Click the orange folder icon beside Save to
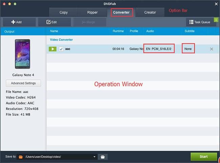 (x=21, y=157)
